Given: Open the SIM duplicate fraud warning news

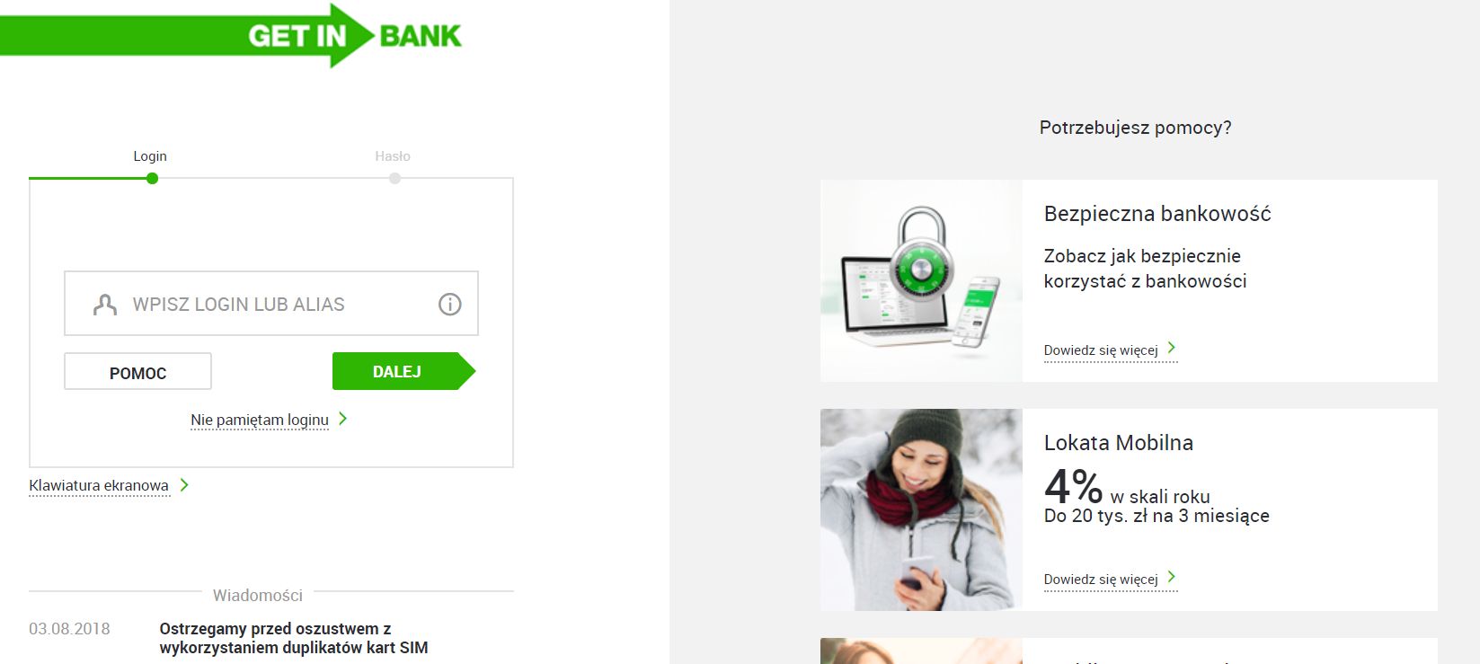Looking at the screenshot, I should click(x=294, y=638).
